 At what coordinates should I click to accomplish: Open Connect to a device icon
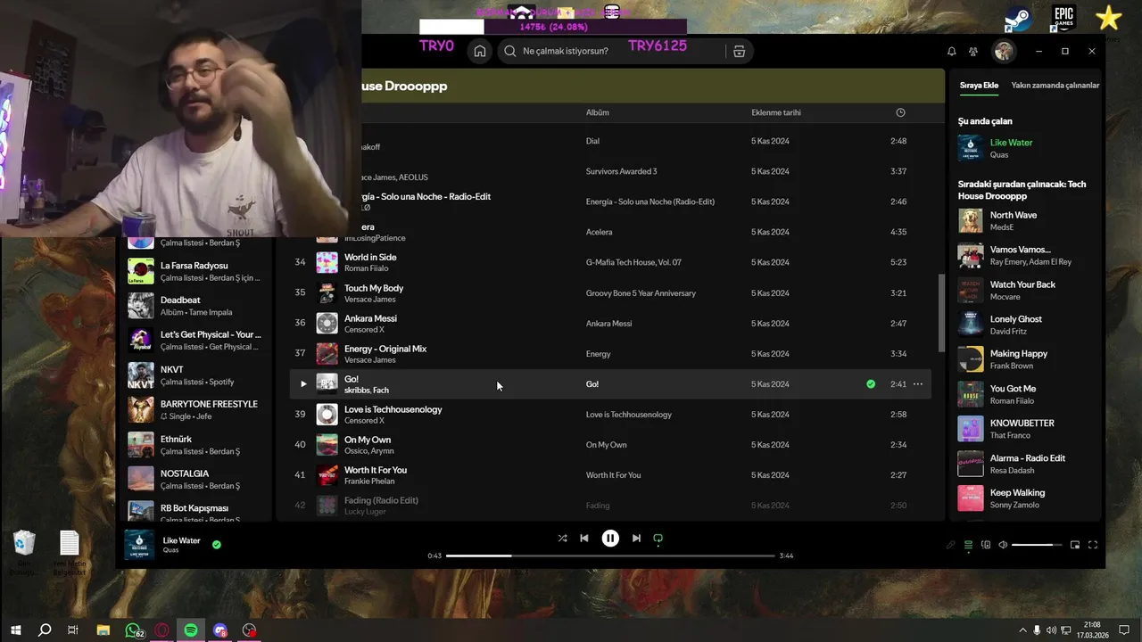(986, 545)
